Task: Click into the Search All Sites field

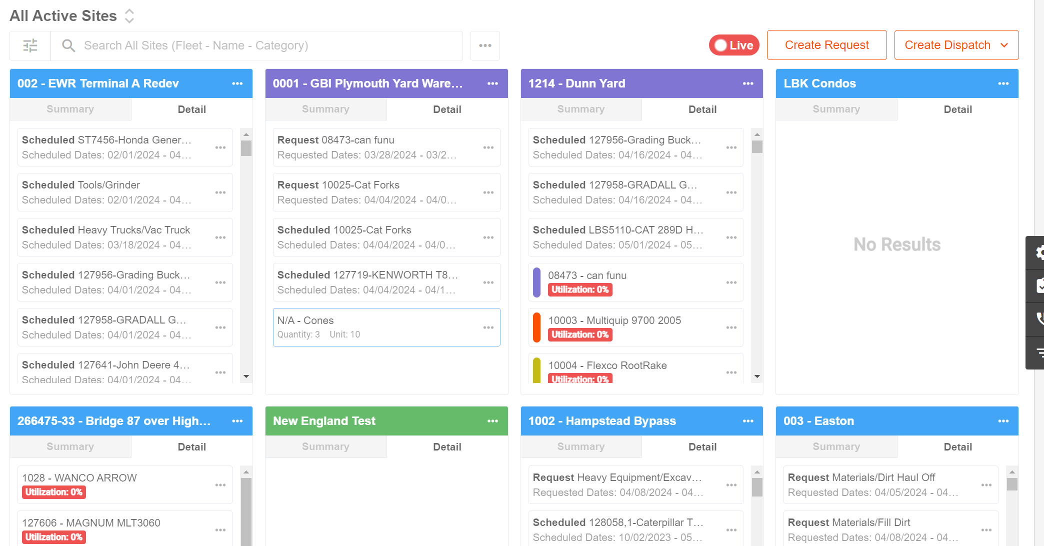Action: 270,45
